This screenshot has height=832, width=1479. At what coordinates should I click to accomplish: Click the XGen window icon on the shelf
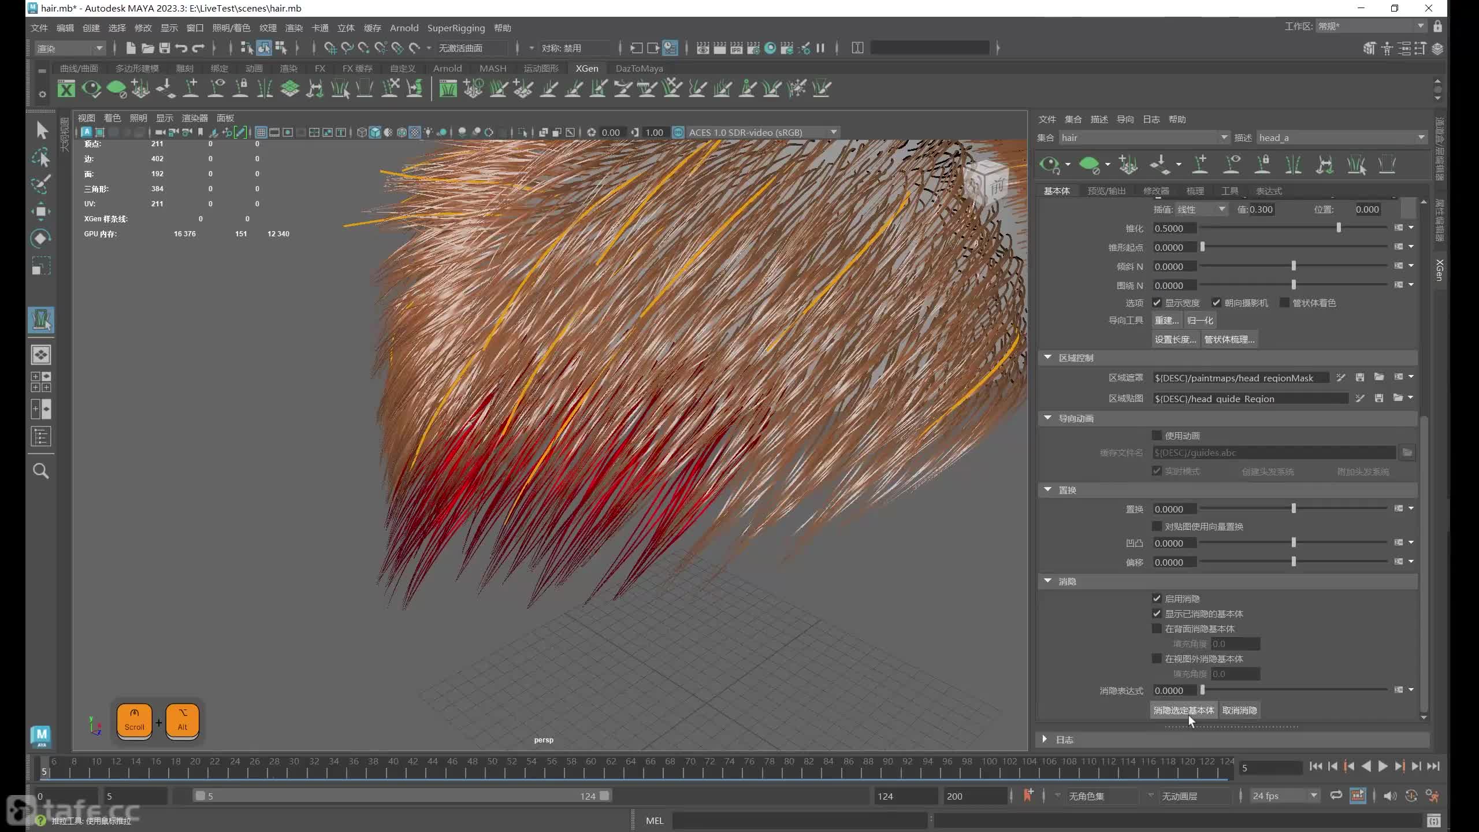coord(66,89)
